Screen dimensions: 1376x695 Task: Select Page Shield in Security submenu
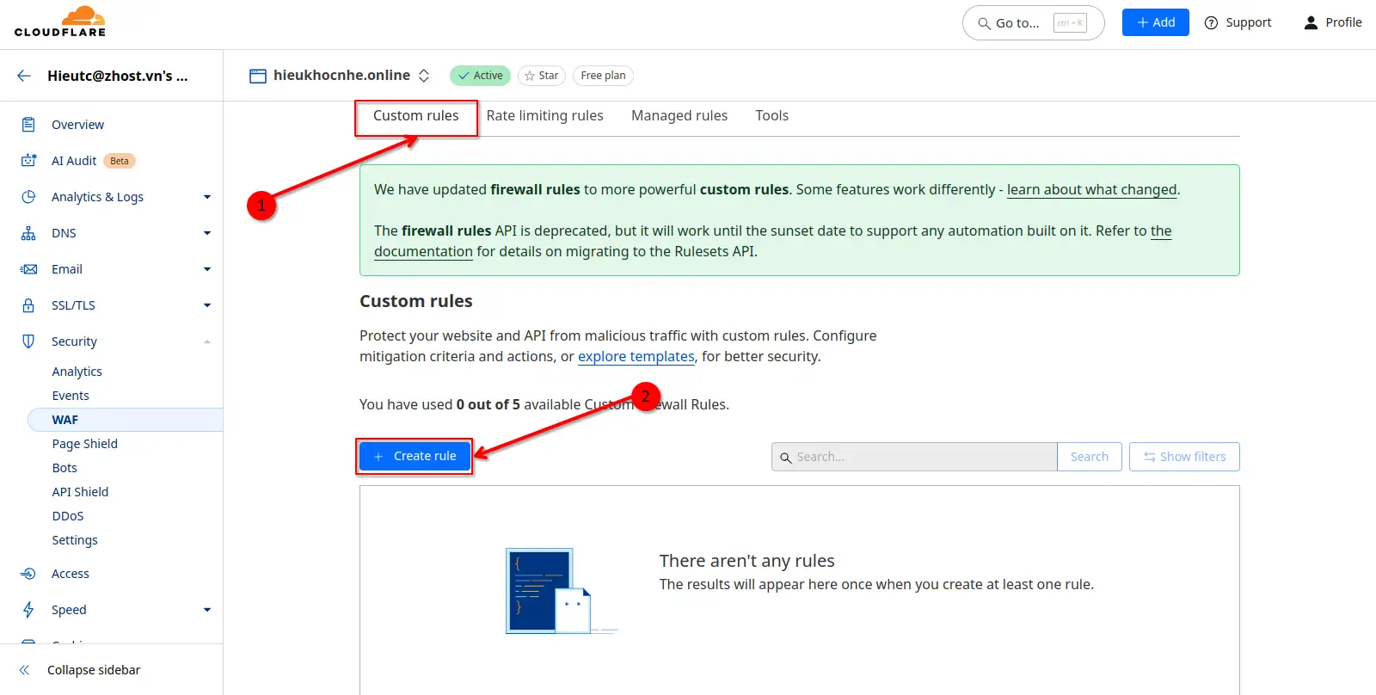pyautogui.click(x=84, y=444)
